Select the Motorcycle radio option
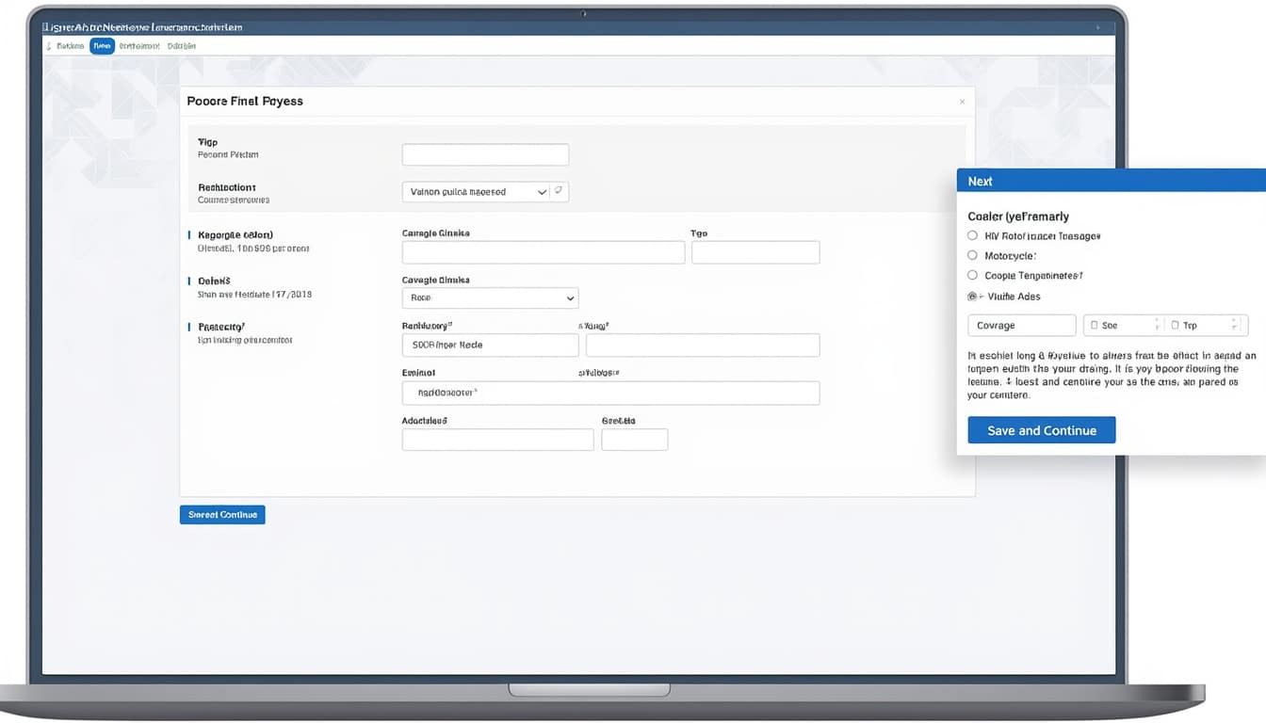The height and width of the screenshot is (723, 1266). tap(972, 255)
